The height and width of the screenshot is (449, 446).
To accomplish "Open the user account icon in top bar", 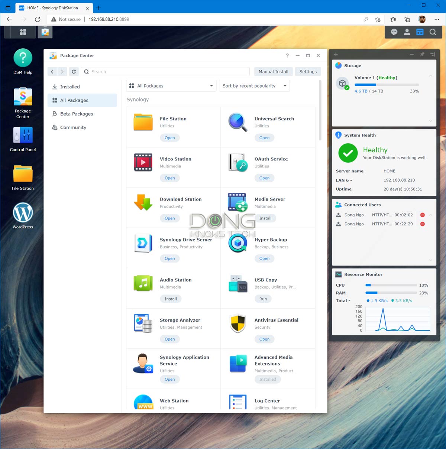I will (x=407, y=32).
